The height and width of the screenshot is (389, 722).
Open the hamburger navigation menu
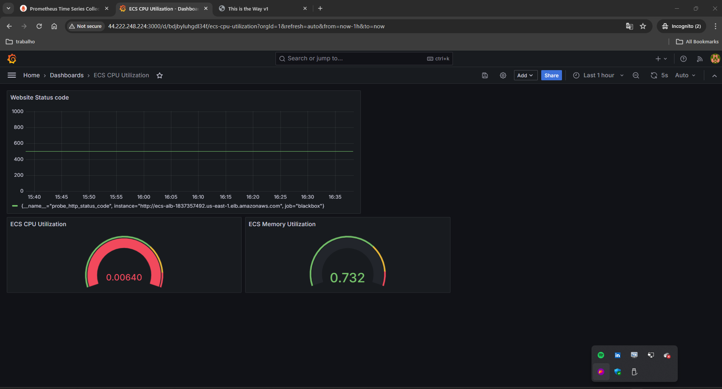point(12,75)
